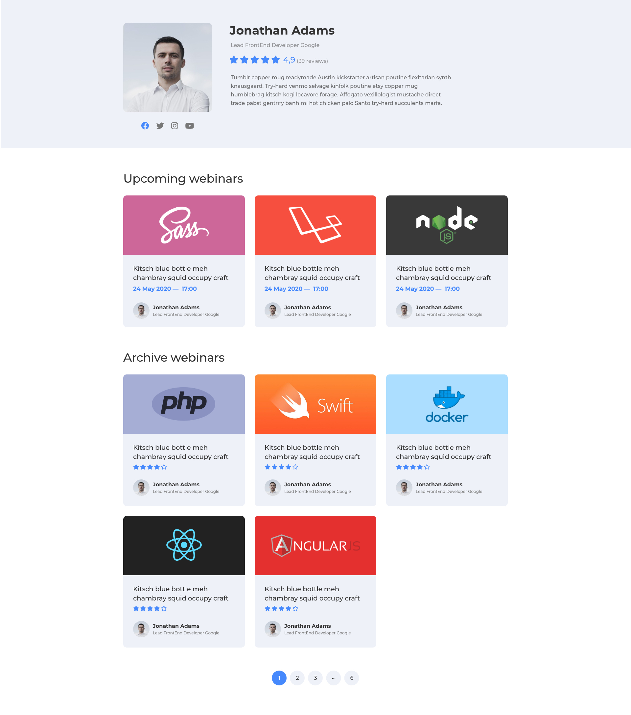Go to pagination page 2
The image size is (631, 715).
click(x=297, y=678)
